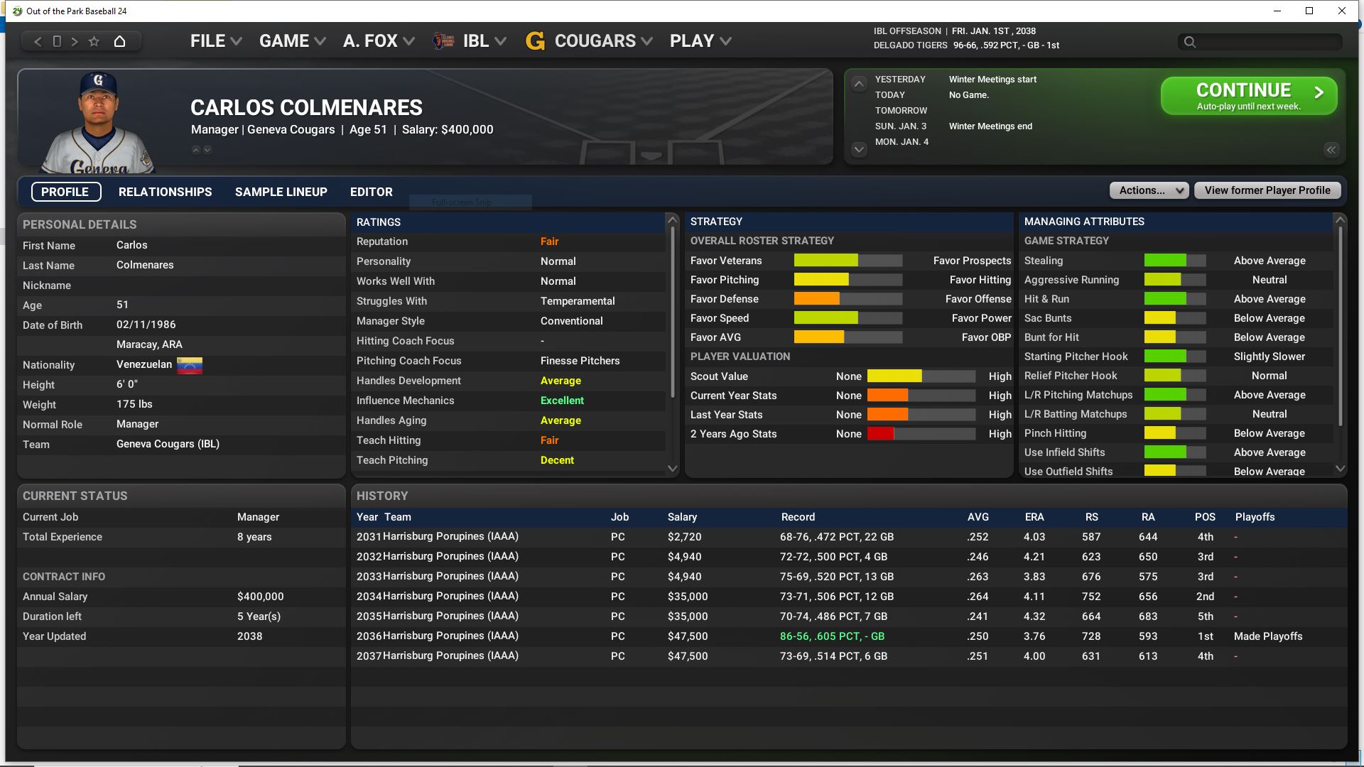This screenshot has height=767, width=1364.
Task: Expand the PLAY menu
Action: 700,41
